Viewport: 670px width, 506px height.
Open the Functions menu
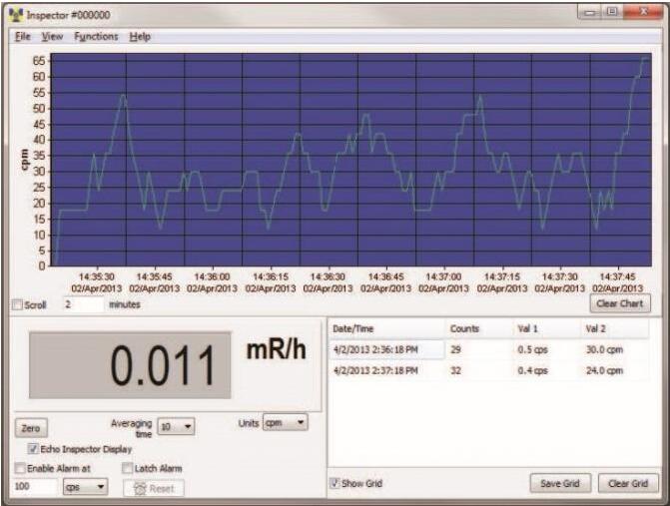[96, 37]
